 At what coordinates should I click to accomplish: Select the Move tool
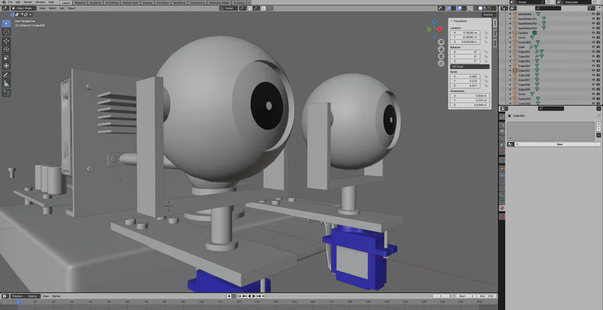(x=6, y=41)
